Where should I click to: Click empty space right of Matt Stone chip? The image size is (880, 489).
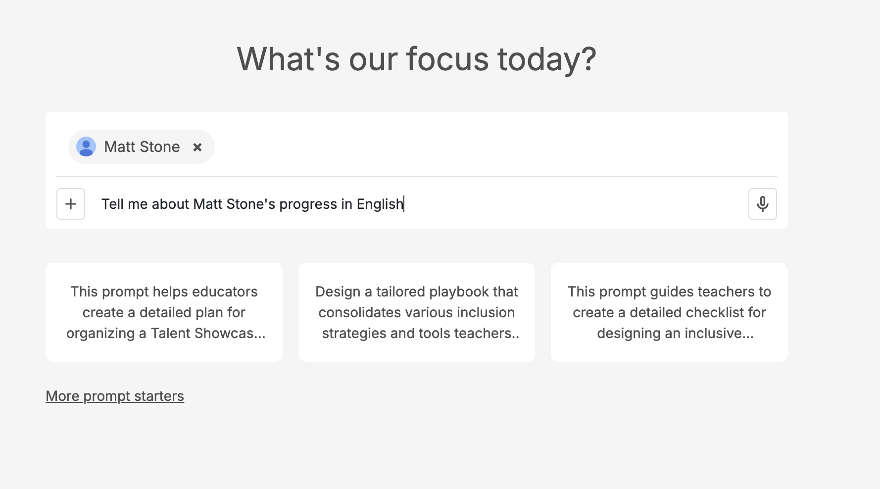coord(495,147)
